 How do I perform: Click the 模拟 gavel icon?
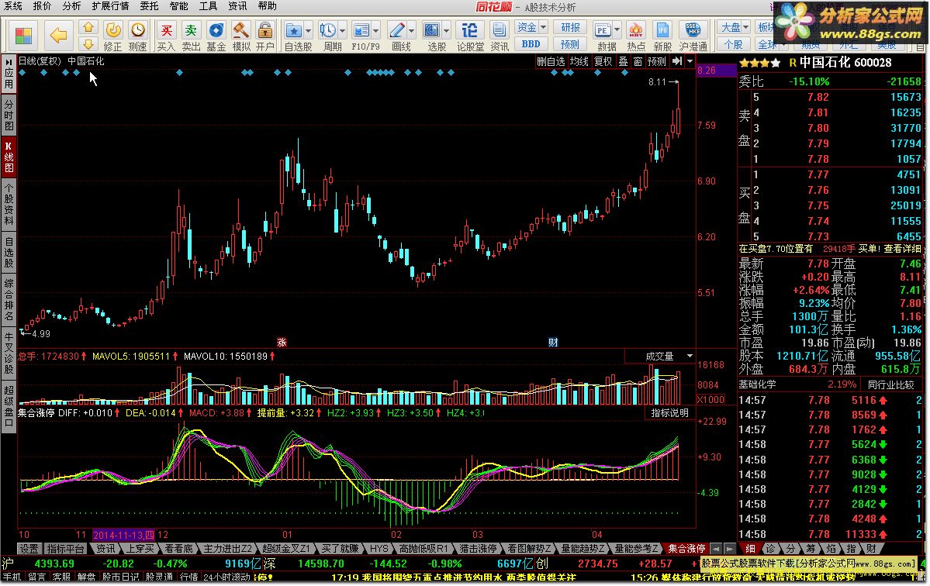pyautogui.click(x=240, y=29)
